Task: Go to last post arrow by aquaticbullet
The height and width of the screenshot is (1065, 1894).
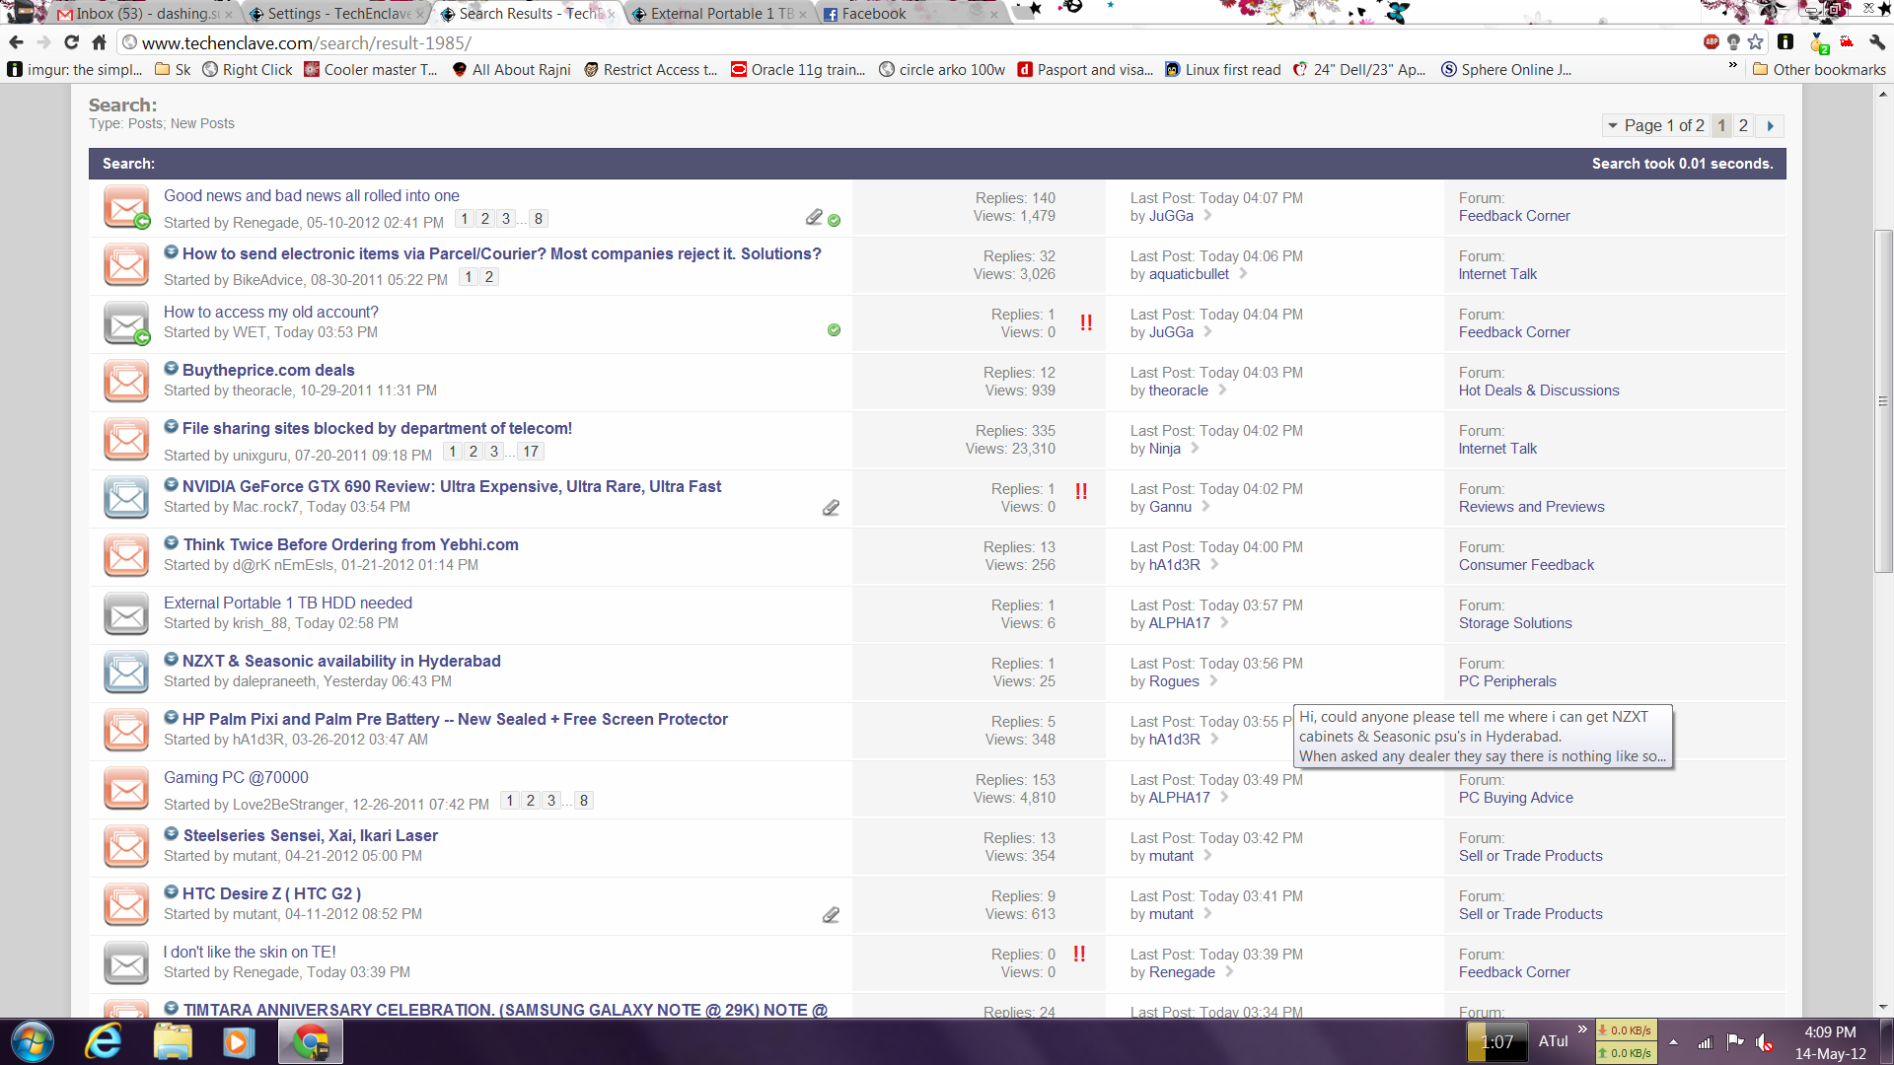Action: coord(1243,274)
